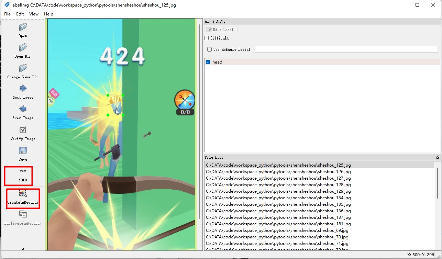Click the labelImg app icon in title bar
442x259 pixels.
pos(7,5)
